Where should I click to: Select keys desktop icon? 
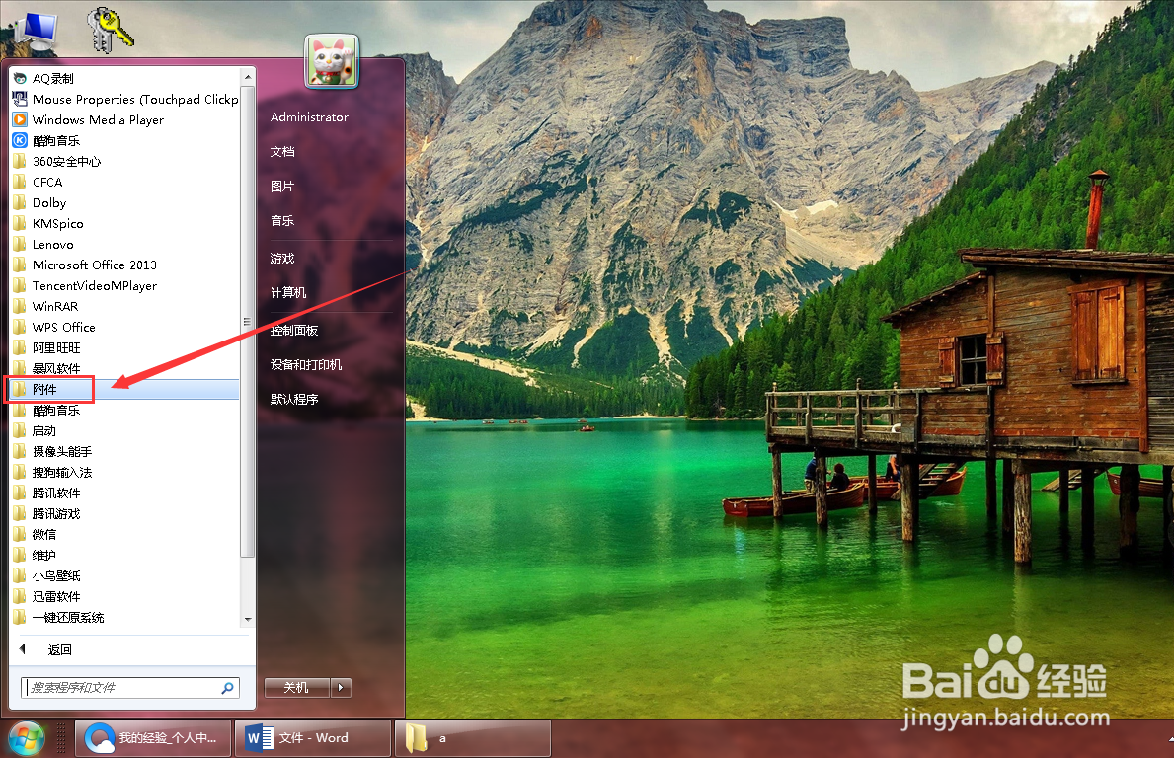pyautogui.click(x=110, y=30)
